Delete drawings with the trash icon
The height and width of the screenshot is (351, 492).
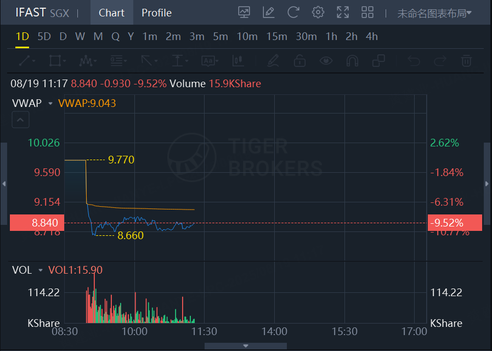tap(466, 60)
